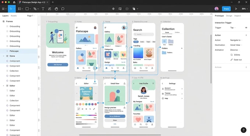Select the Text tool

43,9
